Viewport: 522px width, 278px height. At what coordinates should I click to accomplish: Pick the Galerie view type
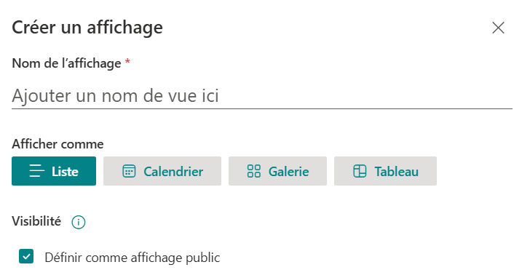[x=277, y=171]
